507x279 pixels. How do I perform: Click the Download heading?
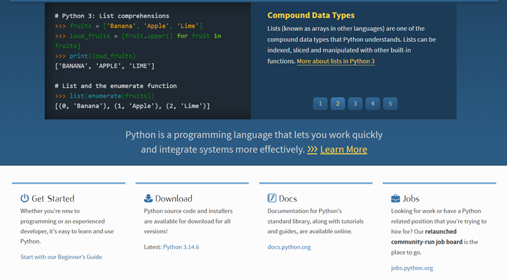[x=174, y=198]
